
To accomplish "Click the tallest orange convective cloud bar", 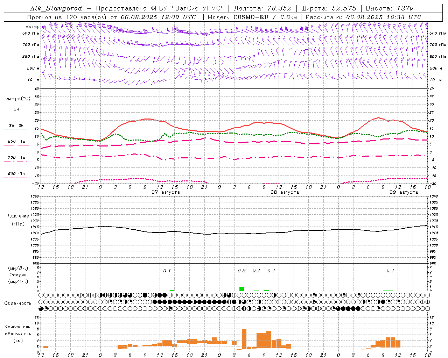I will [244, 339].
